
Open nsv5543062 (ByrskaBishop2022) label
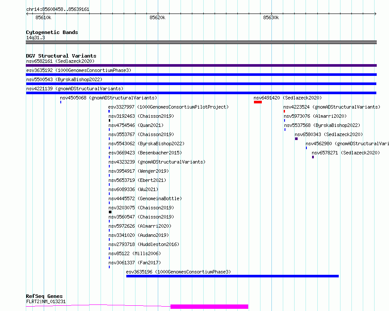[x=146, y=144]
